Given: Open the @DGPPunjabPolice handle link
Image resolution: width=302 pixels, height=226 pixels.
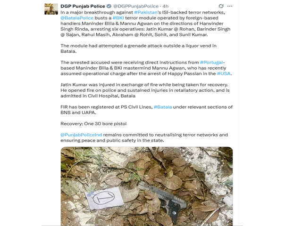Looking at the screenshot, I should tap(136, 6).
